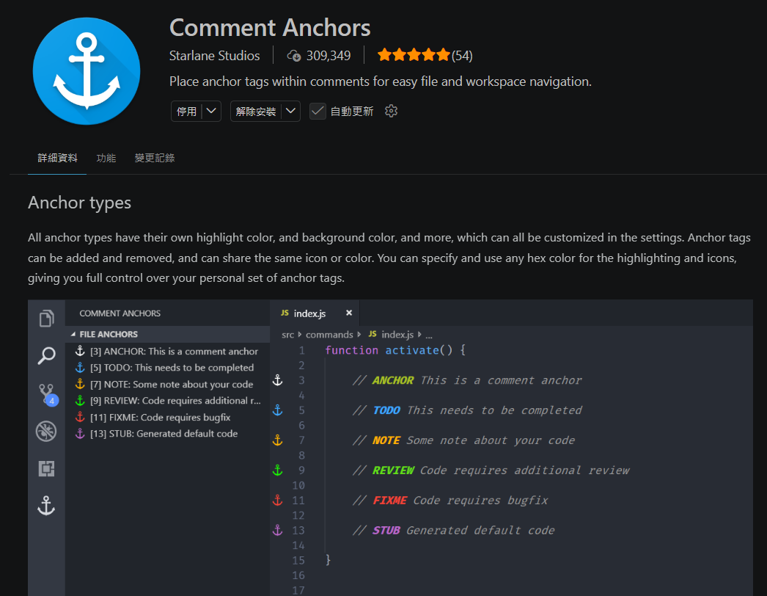Click the Anchor types heading
767x596 pixels.
(79, 203)
